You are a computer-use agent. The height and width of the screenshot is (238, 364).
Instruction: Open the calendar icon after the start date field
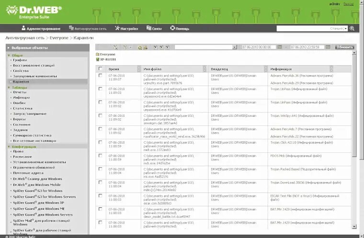[x=280, y=47]
